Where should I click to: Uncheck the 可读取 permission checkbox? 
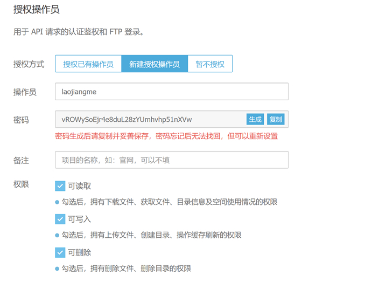coord(60,186)
